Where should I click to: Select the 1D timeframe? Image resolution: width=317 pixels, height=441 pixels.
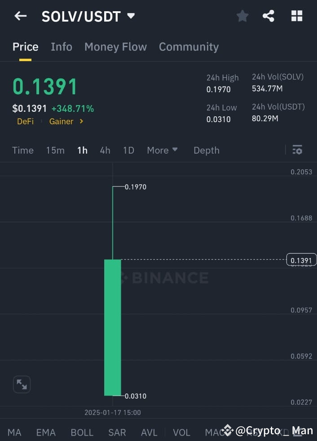pyautogui.click(x=128, y=150)
